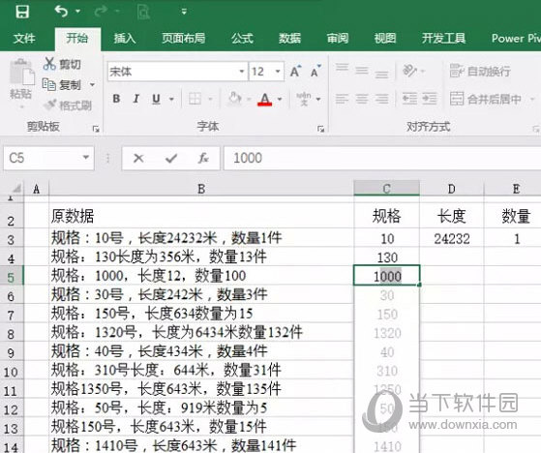Click the middle align icon
Screen dimensions: 541x453
[x=362, y=71]
